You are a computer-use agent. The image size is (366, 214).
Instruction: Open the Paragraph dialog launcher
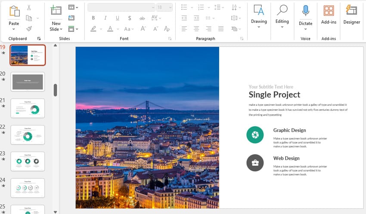point(241,39)
